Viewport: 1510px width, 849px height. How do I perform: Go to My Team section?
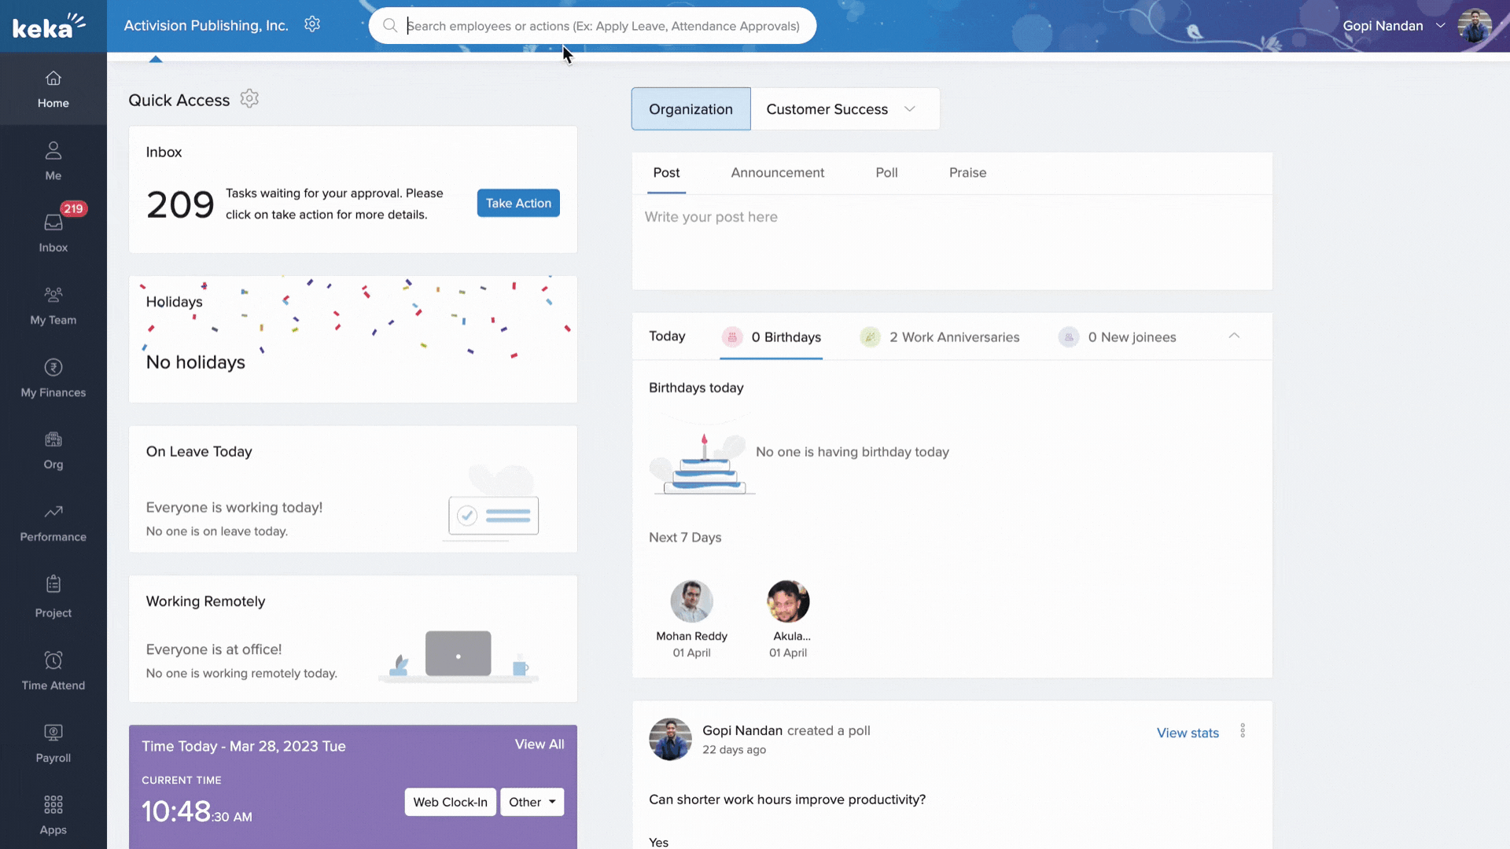[53, 296]
